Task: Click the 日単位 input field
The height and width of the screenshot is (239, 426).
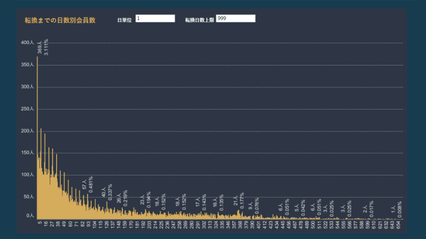Action: click(x=155, y=19)
